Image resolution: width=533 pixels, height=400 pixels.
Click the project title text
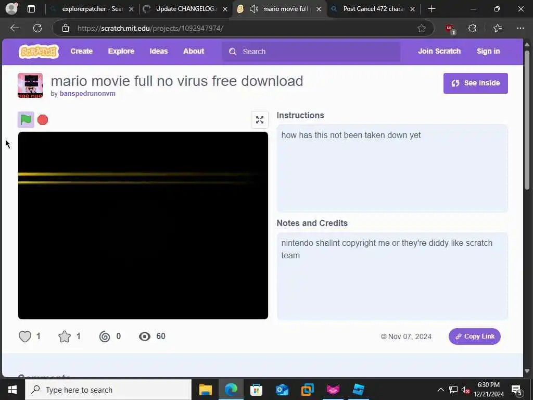point(177,81)
